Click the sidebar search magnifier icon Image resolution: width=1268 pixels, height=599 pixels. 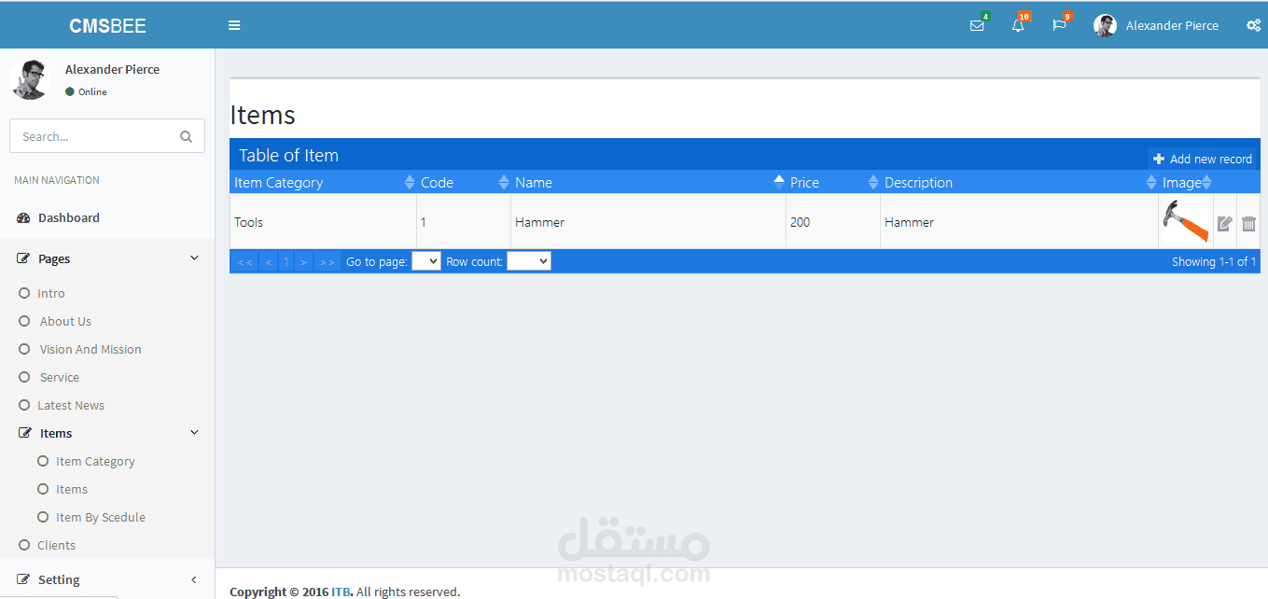click(186, 135)
